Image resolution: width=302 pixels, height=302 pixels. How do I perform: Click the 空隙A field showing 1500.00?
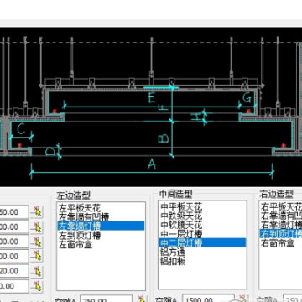pos(208,299)
